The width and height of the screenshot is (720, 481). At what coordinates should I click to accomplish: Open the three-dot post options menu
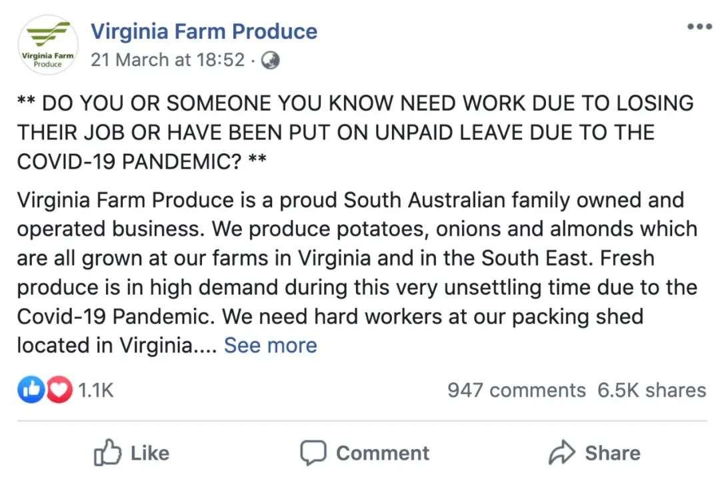pyautogui.click(x=699, y=27)
